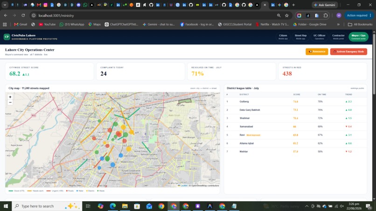Click the Urgent legend entry below the map
The width and height of the screenshot is (376, 211).
(55, 191)
